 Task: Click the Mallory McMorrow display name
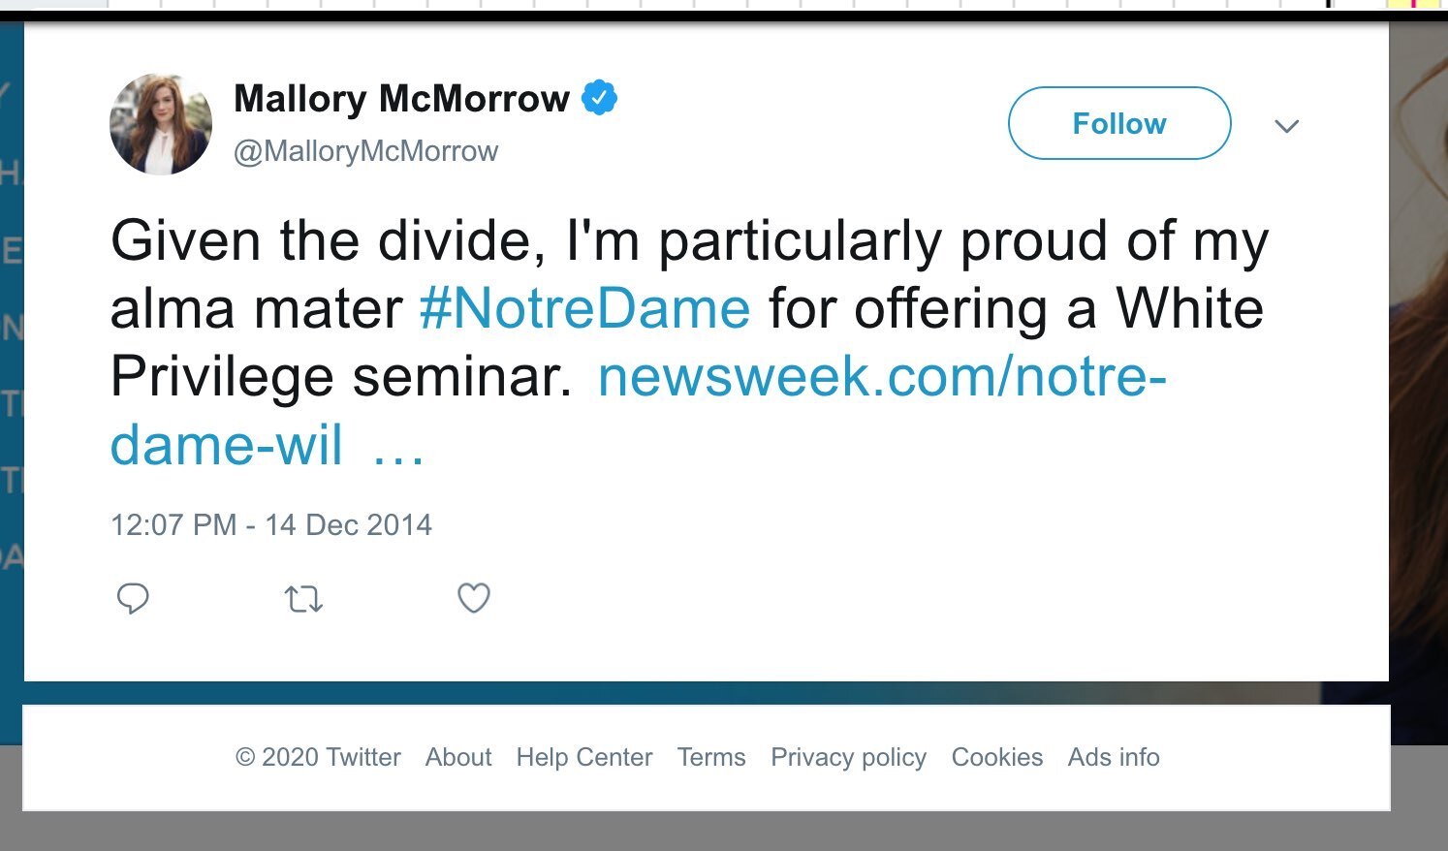(x=401, y=98)
